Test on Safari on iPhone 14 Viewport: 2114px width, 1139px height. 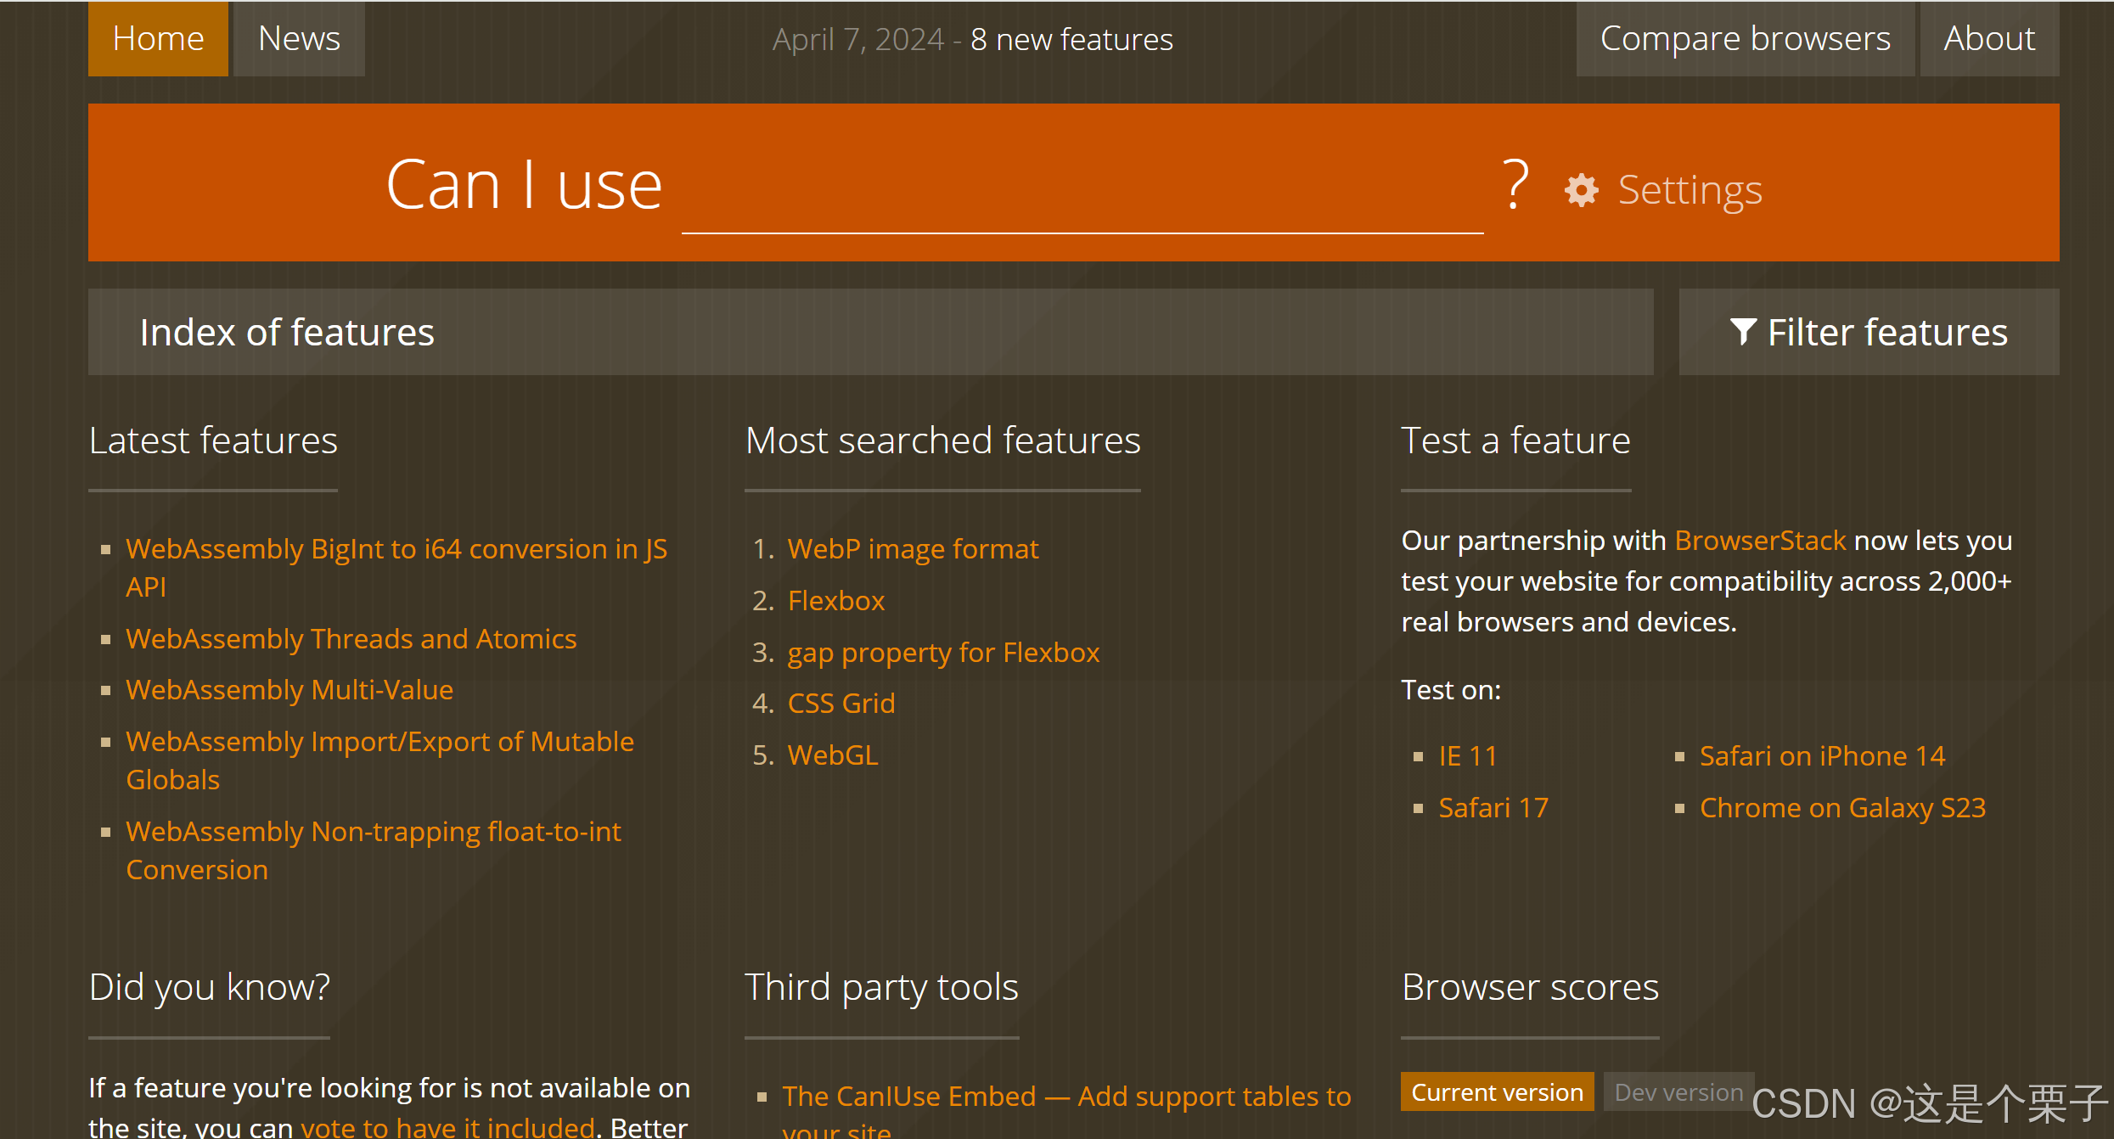pos(1822,756)
